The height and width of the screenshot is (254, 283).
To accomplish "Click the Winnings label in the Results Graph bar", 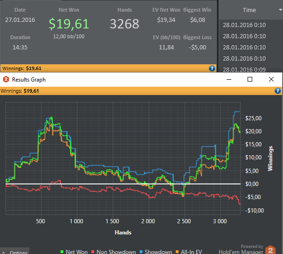I will click(11, 91).
